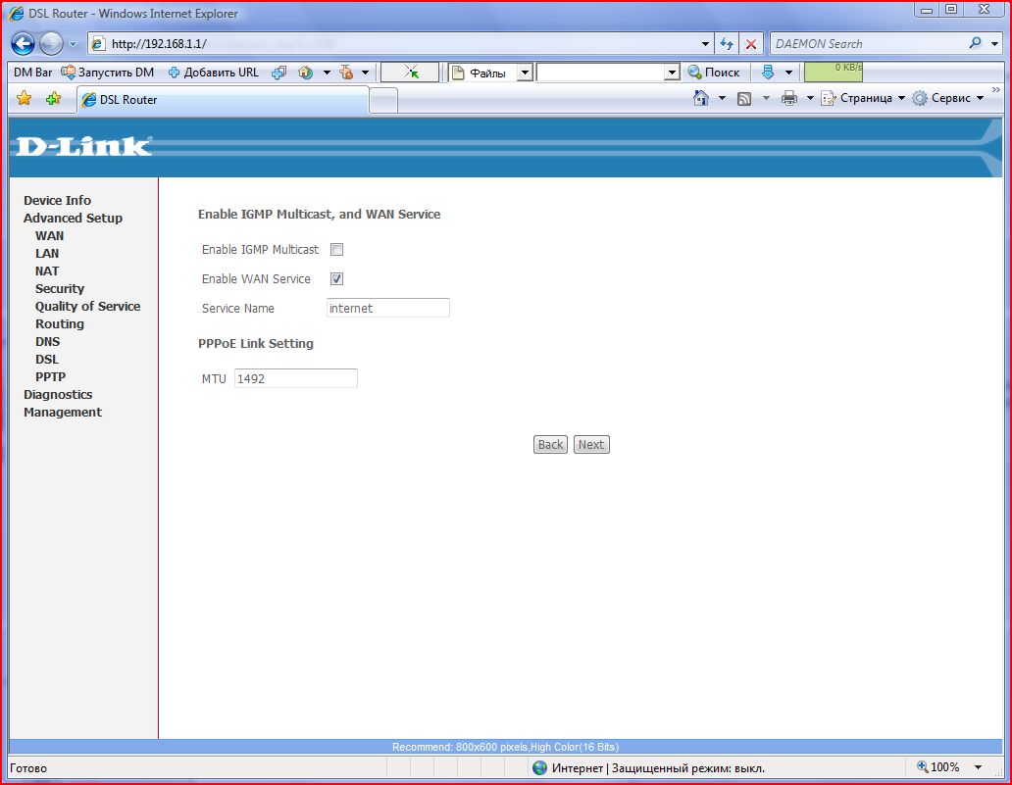This screenshot has height=785, width=1012.
Task: Click the DAEMON Search box
Action: 868,44
